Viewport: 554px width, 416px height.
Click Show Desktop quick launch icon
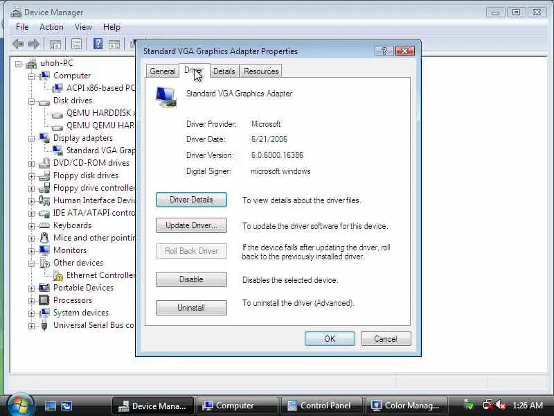[50, 406]
